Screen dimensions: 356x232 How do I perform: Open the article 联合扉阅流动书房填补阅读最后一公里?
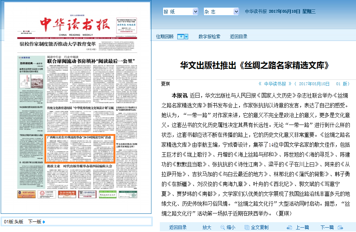91,61
